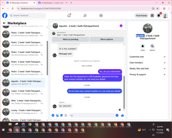Open the $900 2 beds listing link
This screenshot has width=172, height=138.
(71, 35)
